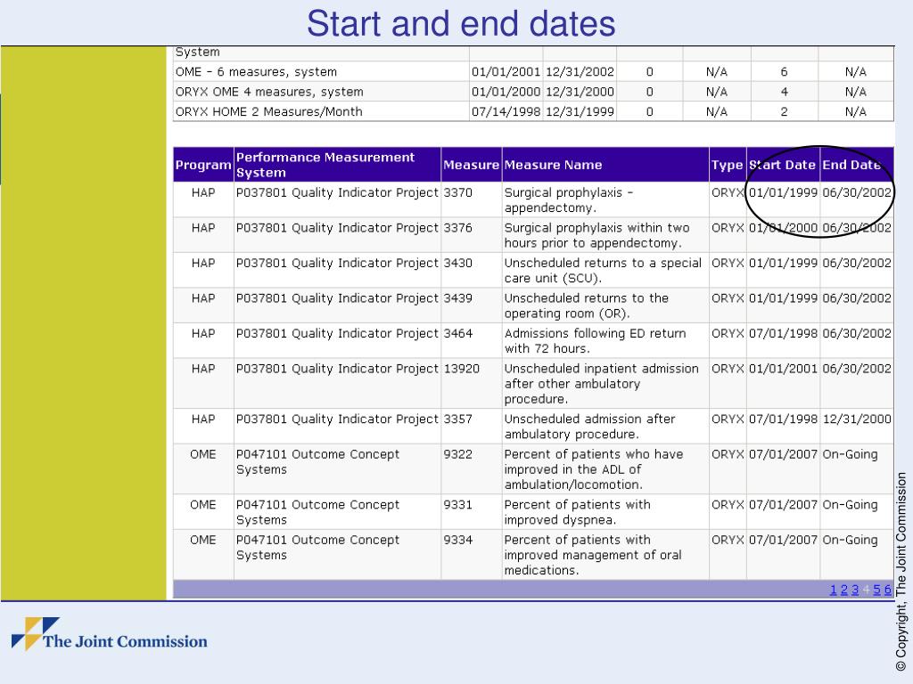Image resolution: width=913 pixels, height=684 pixels.
Task: Click 'Percent of patients with improved dyspnea.'
Action: coord(577,512)
